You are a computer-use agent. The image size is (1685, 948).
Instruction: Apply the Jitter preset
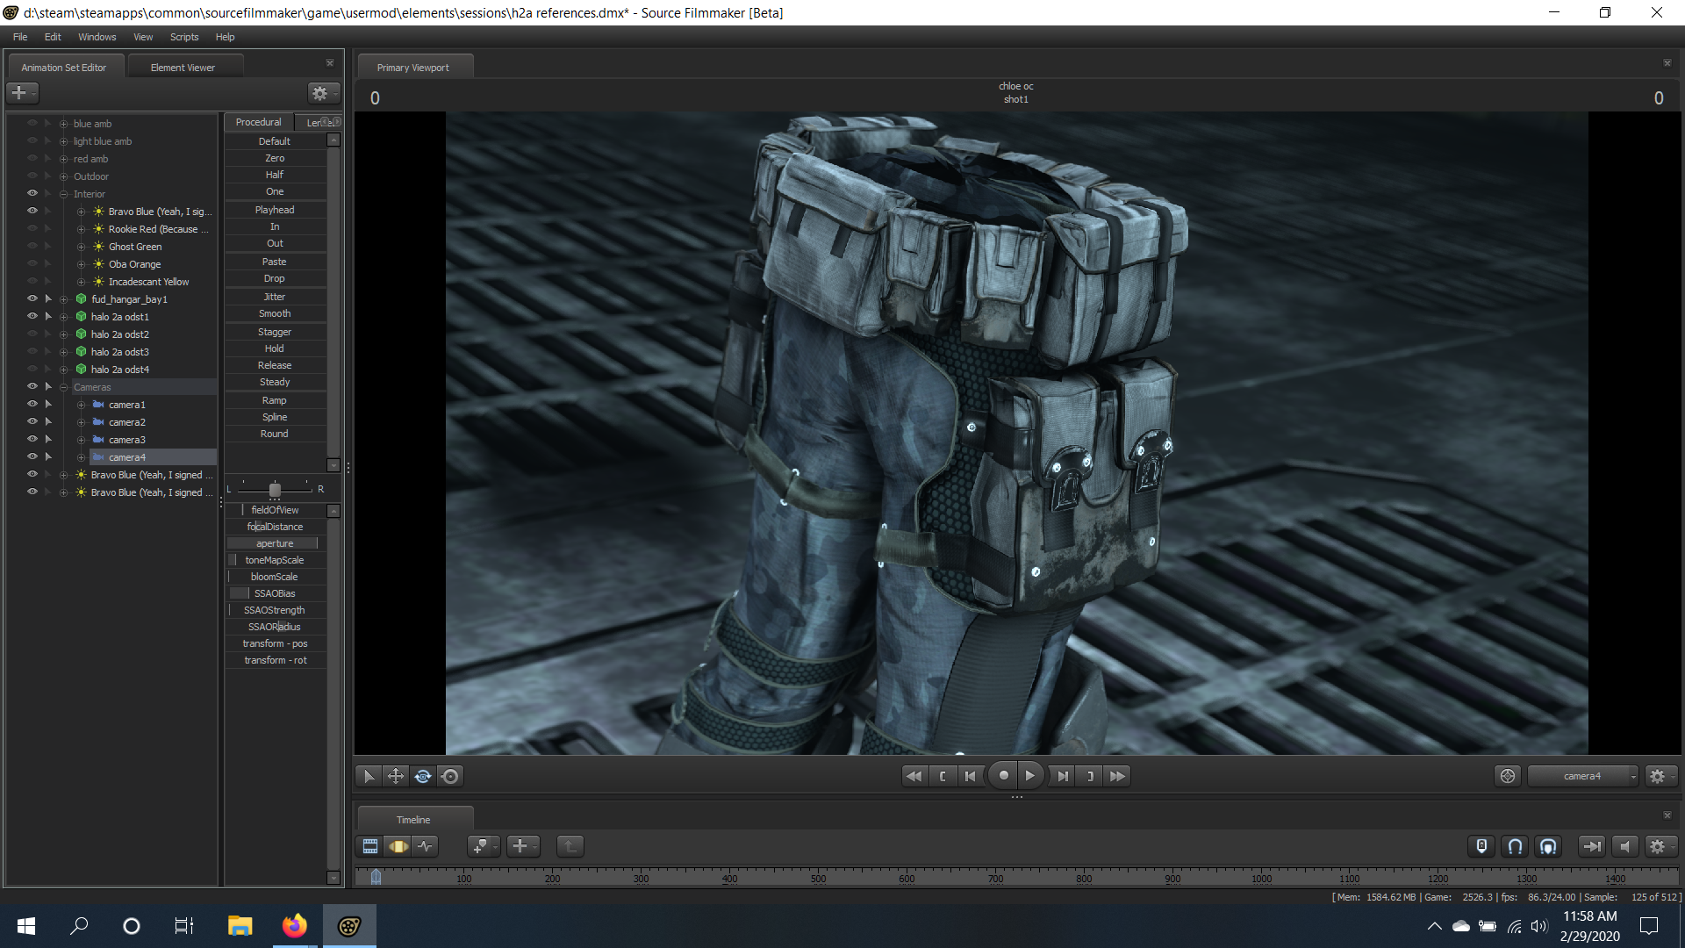pyautogui.click(x=275, y=297)
